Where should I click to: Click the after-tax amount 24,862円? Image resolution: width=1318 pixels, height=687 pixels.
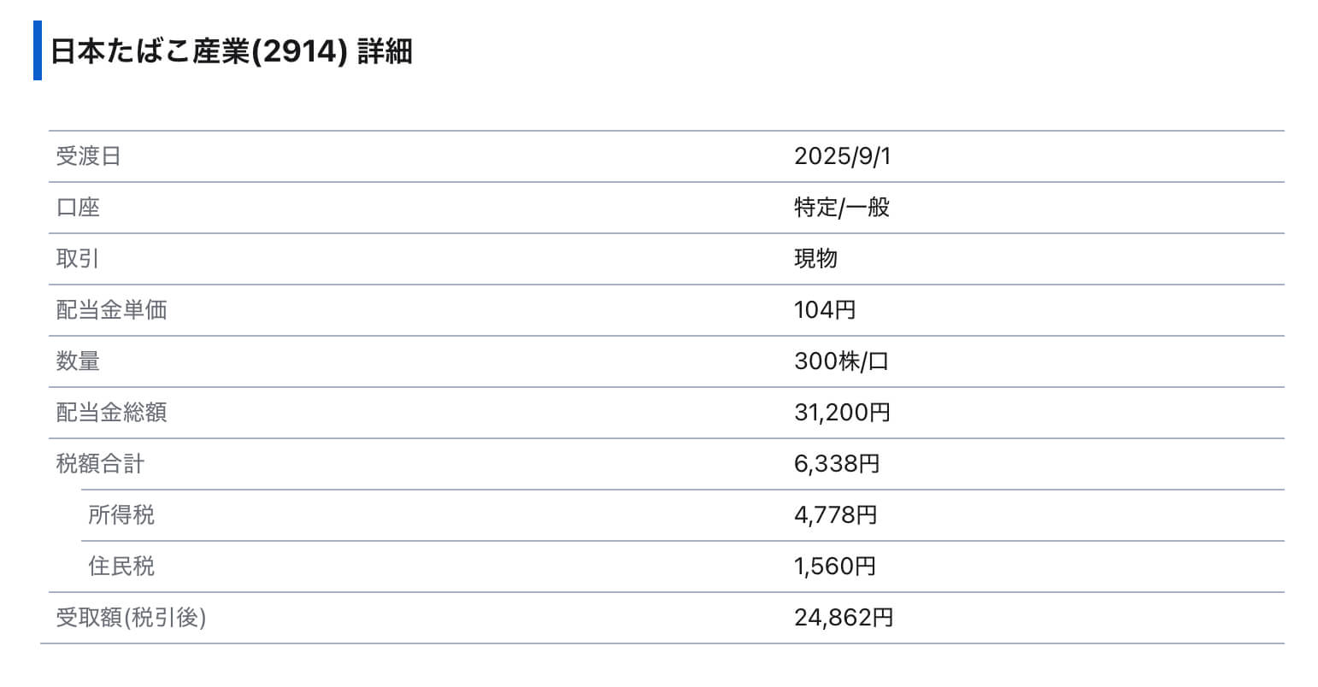coord(844,618)
